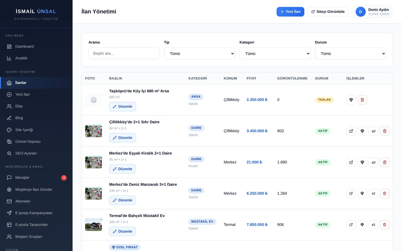Open the Blog section

pos(36,118)
